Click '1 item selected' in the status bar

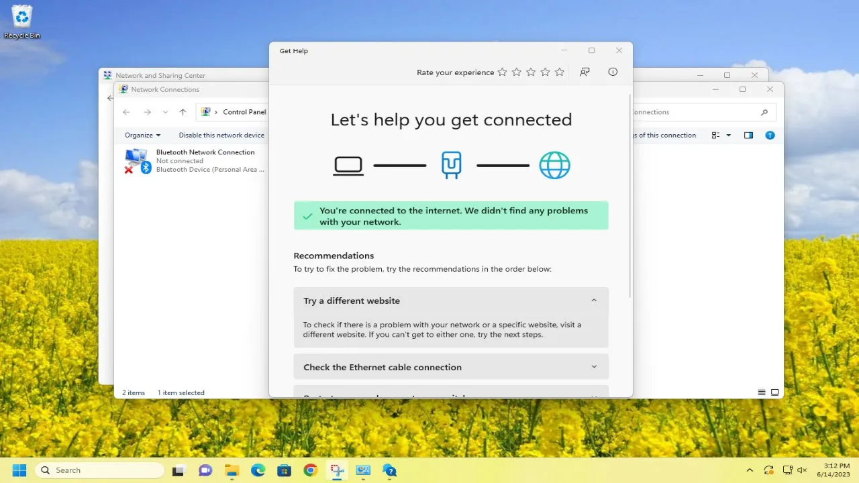181,392
